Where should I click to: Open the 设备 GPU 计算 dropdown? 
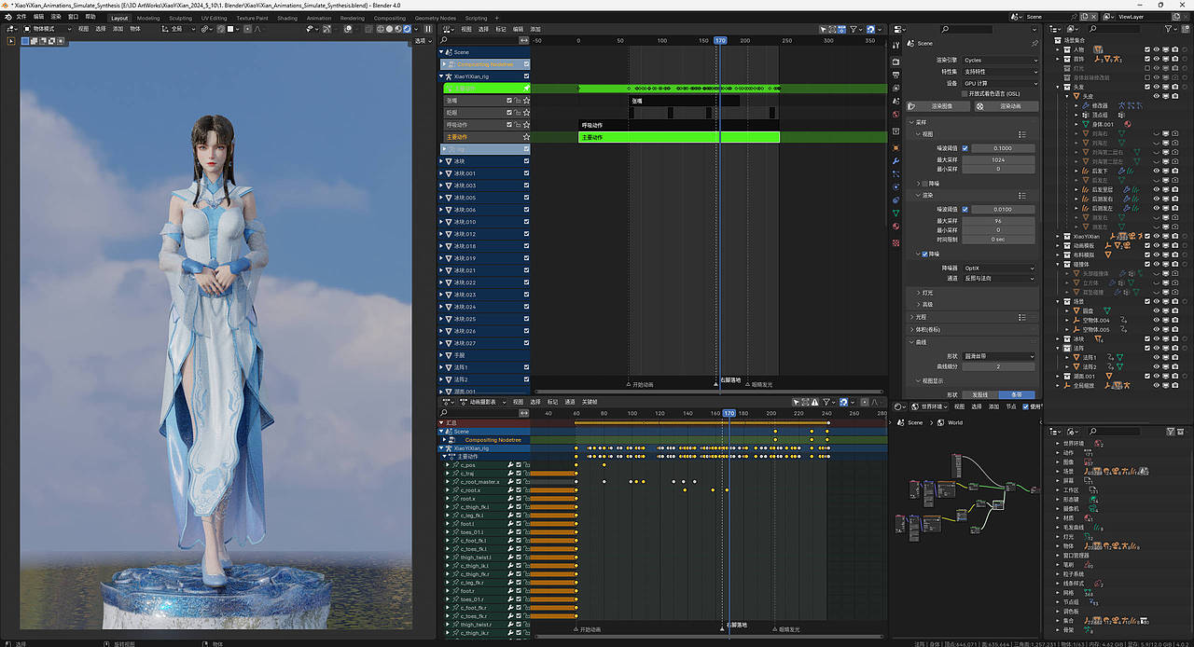coord(999,83)
